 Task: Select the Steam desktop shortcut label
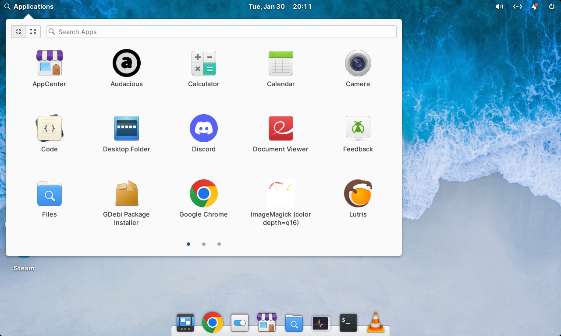tap(24, 268)
